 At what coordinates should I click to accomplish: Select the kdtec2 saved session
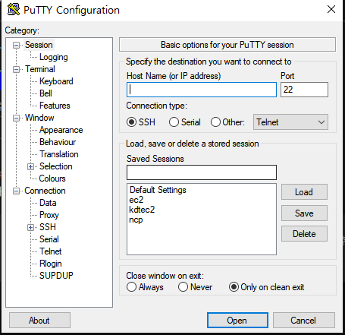point(142,210)
